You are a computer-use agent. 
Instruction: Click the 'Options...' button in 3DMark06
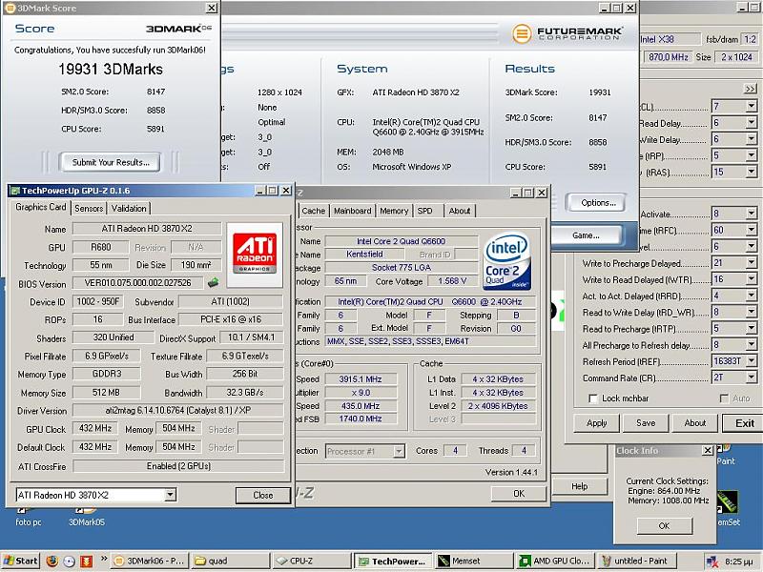click(x=598, y=203)
